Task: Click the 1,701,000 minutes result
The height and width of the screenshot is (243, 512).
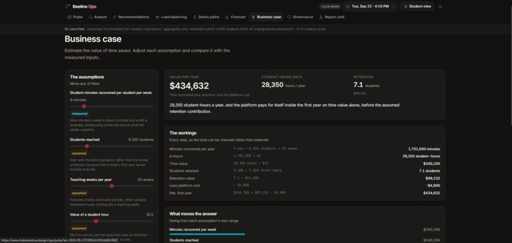Action: (424, 149)
